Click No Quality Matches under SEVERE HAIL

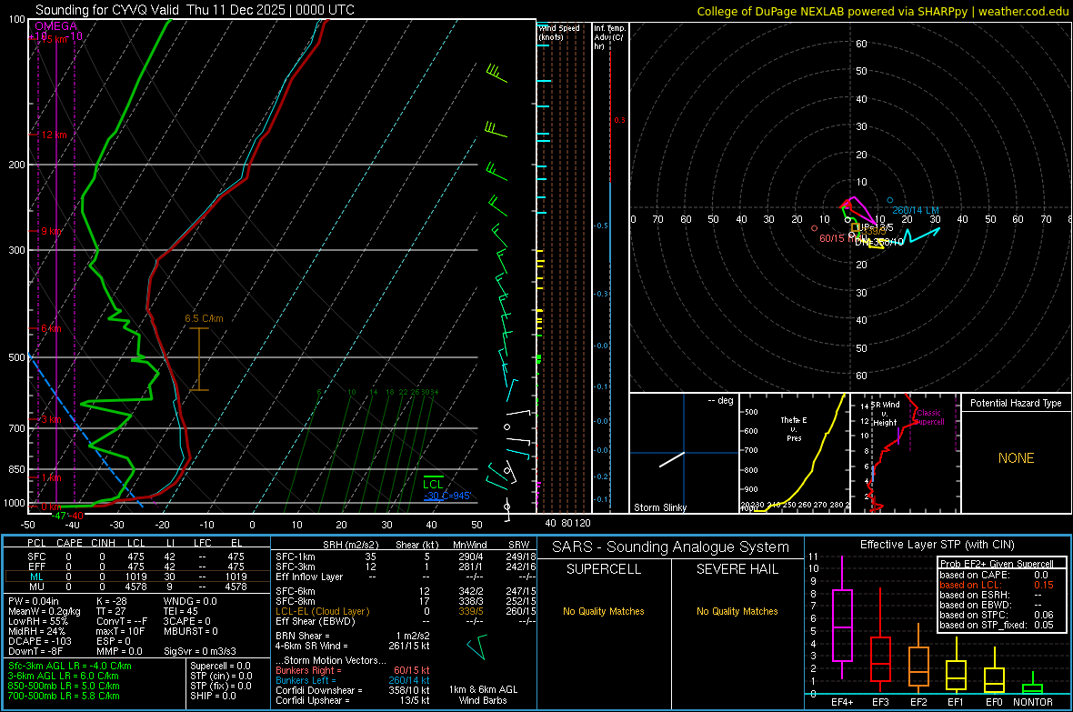737,611
